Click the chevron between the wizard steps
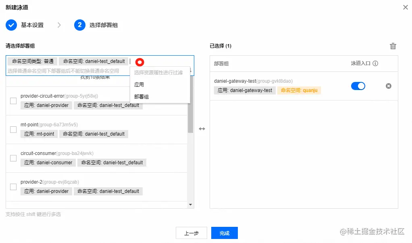 (x=59, y=25)
